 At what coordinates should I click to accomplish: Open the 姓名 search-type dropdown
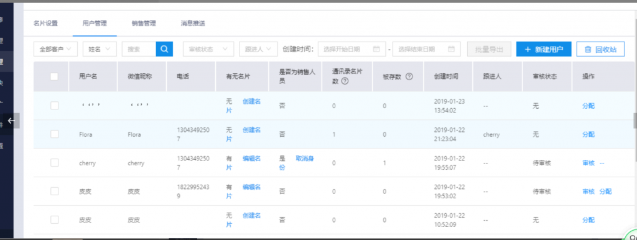click(100, 49)
